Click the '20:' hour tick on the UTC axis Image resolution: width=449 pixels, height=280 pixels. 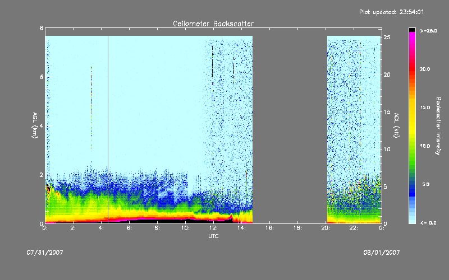pyautogui.click(x=326, y=228)
